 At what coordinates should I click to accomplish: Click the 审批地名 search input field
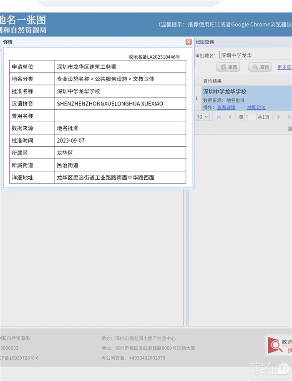click(x=255, y=55)
